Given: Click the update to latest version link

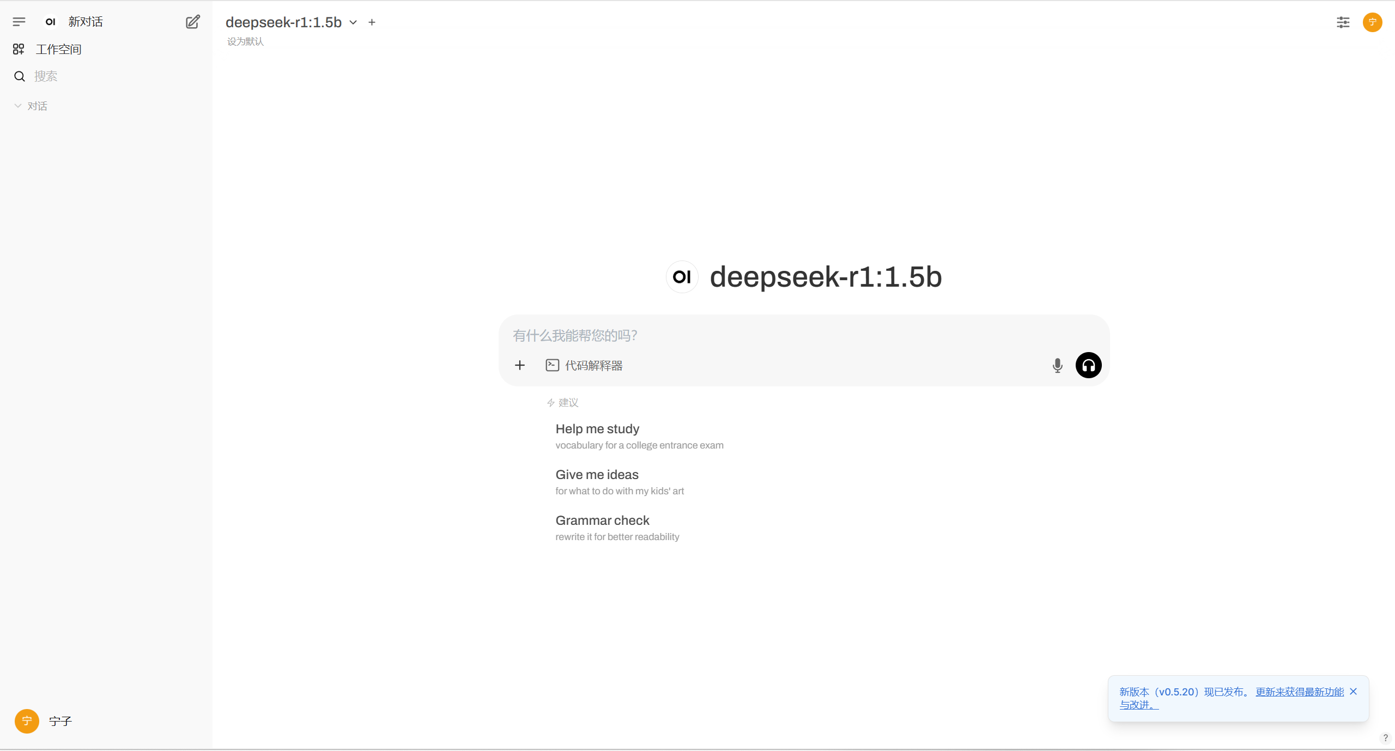Looking at the screenshot, I should (x=1300, y=692).
